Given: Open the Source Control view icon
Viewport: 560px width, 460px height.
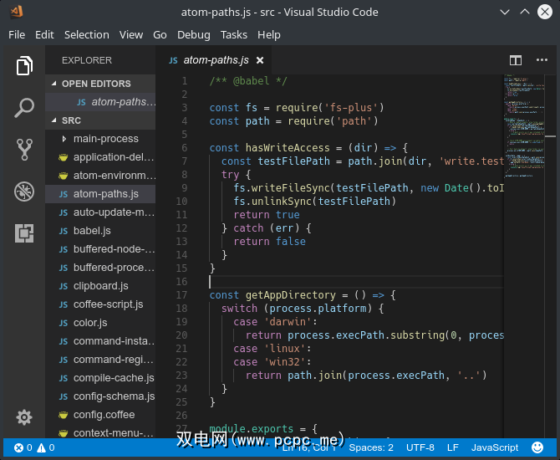Looking at the screenshot, I should (24, 150).
